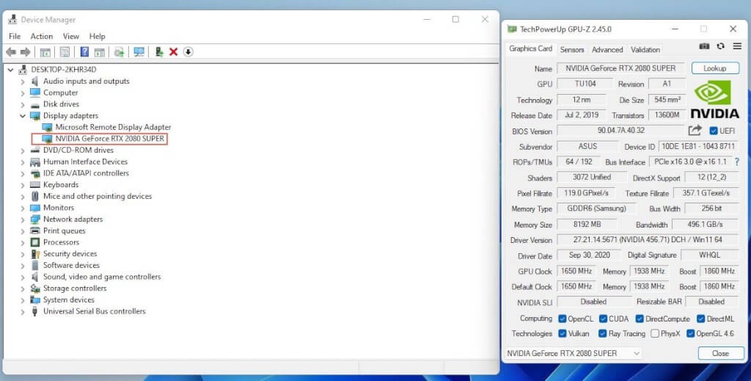Select NVIDIA GeForce RTX 2080 SUPER device
Screen dimensions: 751x381
pos(109,139)
